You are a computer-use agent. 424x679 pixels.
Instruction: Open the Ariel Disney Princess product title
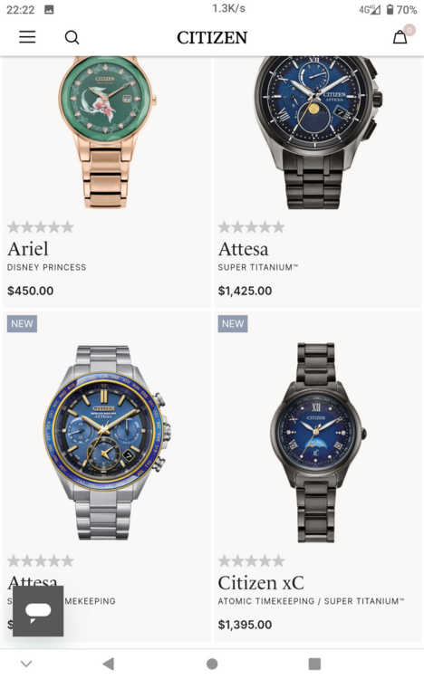coord(28,249)
